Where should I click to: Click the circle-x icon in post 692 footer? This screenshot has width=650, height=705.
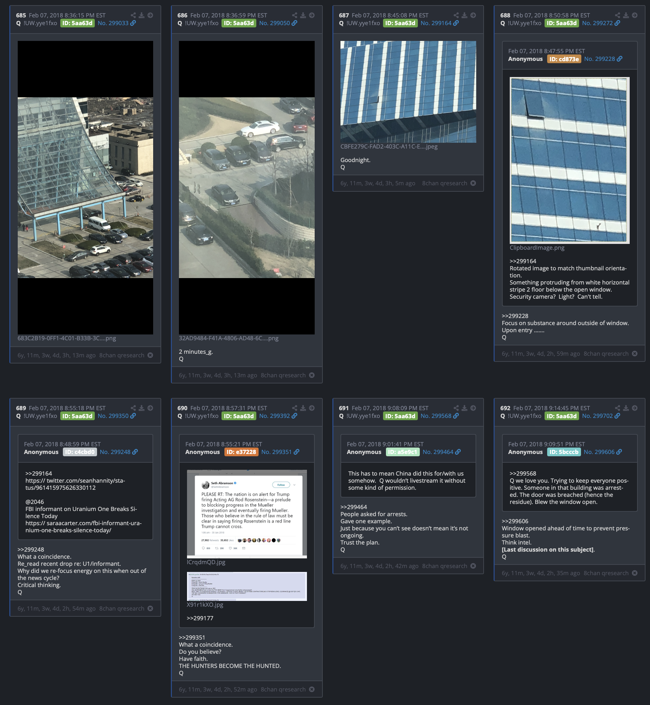click(635, 573)
